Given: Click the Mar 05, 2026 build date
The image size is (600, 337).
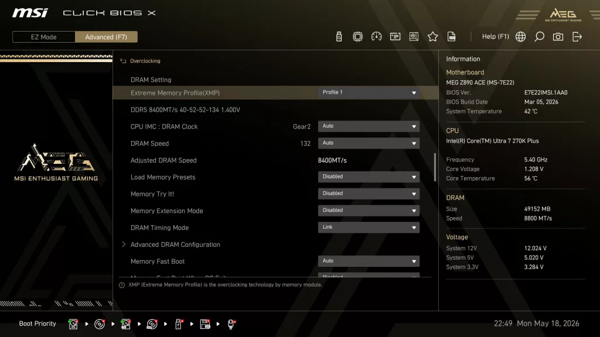Looking at the screenshot, I should click(541, 102).
